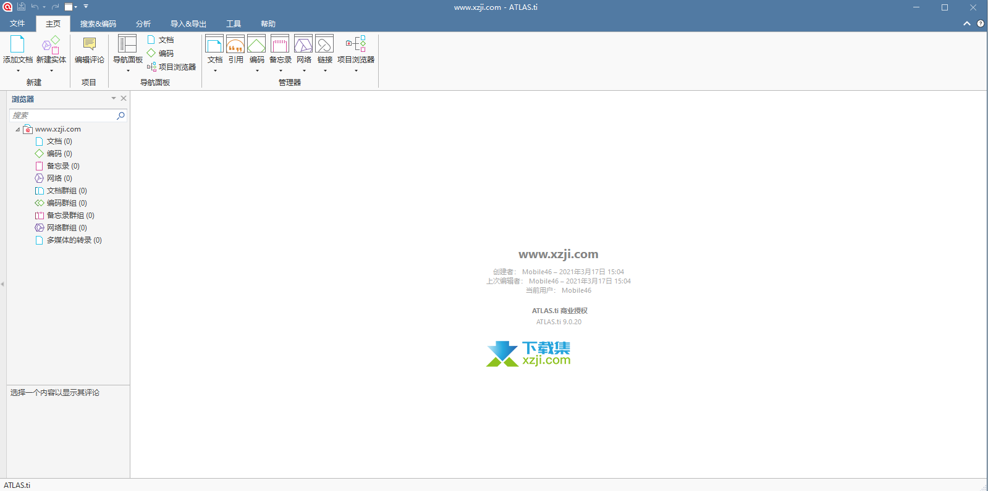Click the ATLAS.ti status bar text

point(17,485)
